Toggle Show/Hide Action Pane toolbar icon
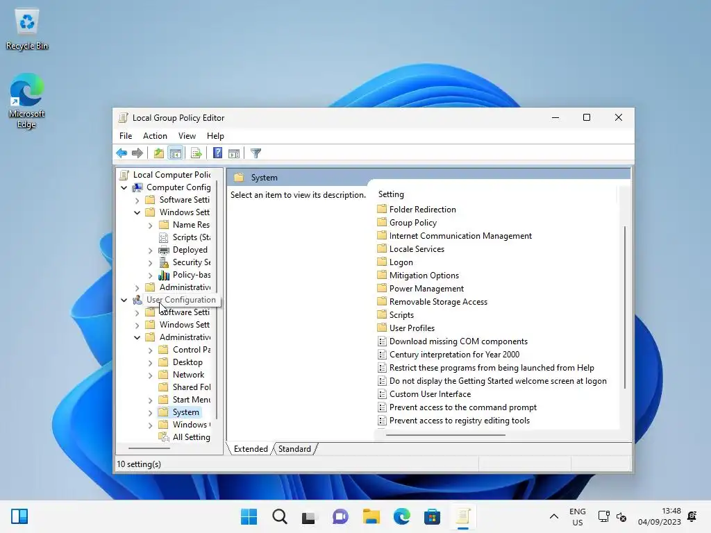The height and width of the screenshot is (533, 711). 234,153
